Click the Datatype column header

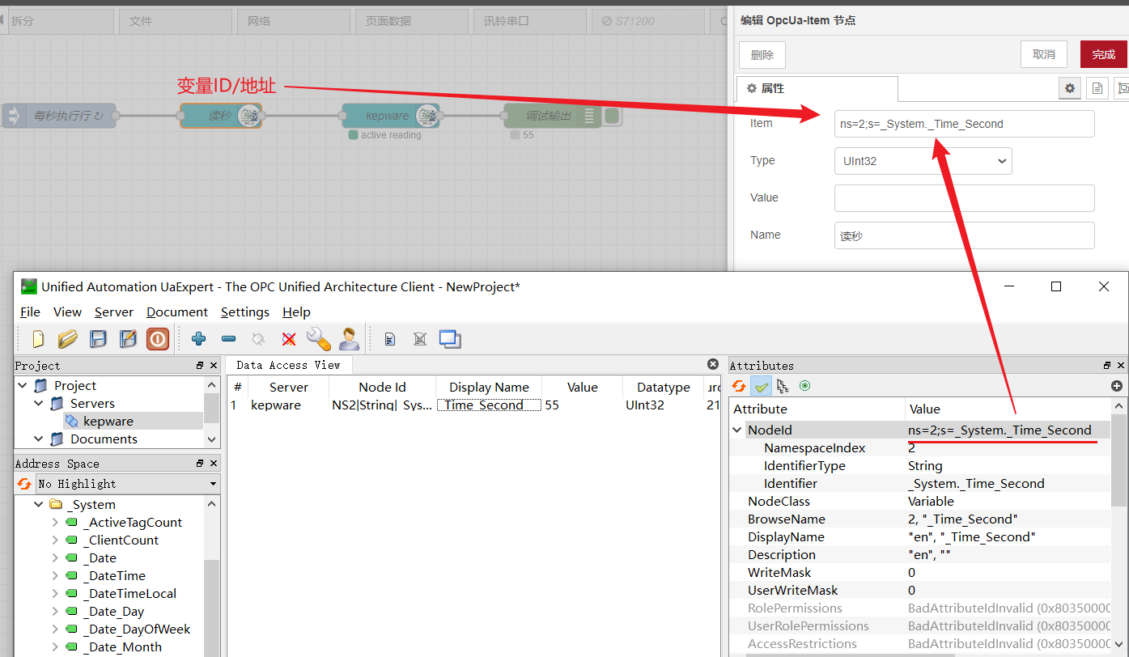(663, 388)
